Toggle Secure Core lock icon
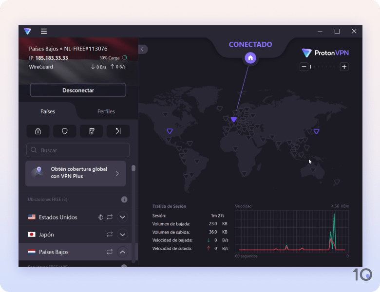 pos(38,131)
